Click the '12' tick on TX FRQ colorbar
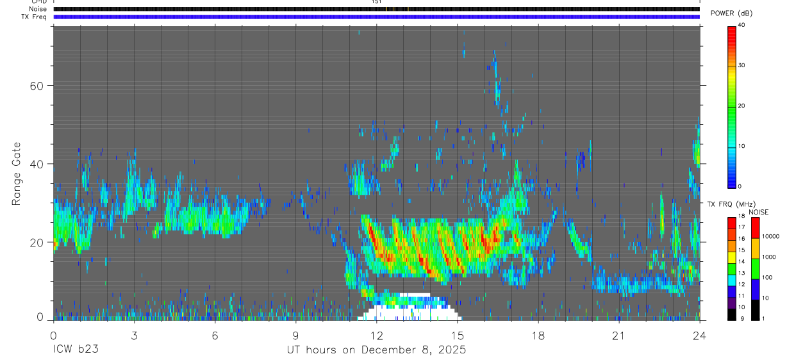Image resolution: width=787 pixels, height=363 pixels. (x=741, y=284)
